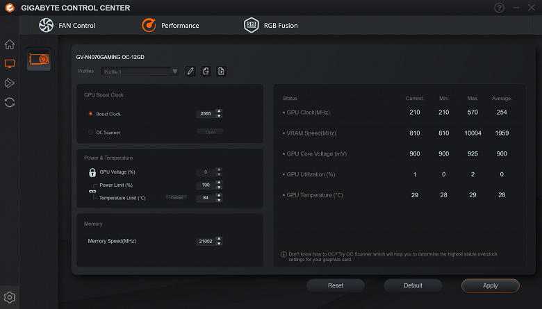542x309 pixels.
Task: Open settings gear at bottom left
Action: coord(10,297)
